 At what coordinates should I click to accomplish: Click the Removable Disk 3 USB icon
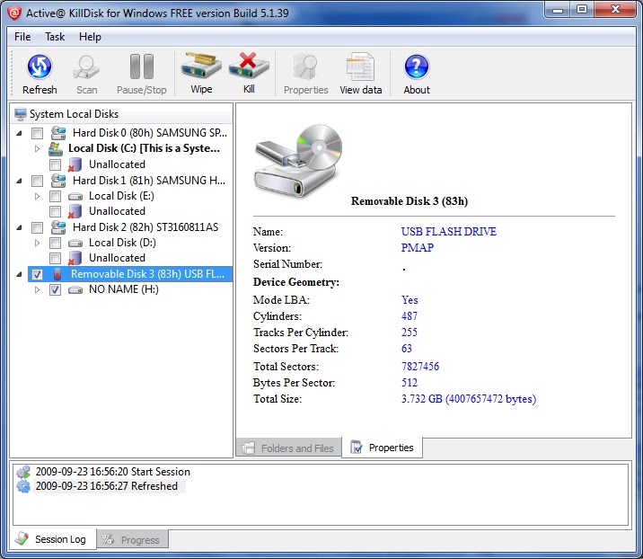pos(57,274)
